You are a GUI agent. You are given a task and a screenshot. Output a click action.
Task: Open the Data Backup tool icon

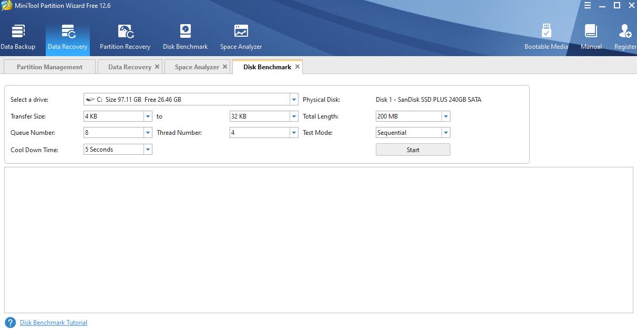coord(18,31)
